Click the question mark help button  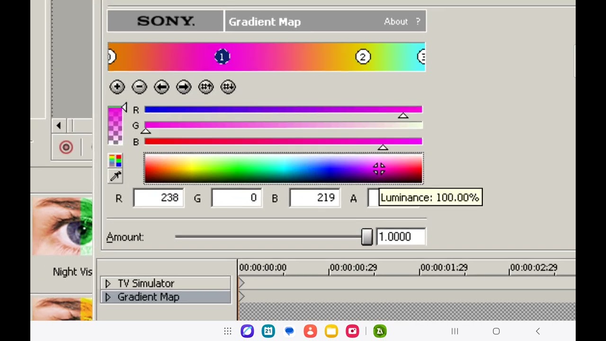pos(418,21)
